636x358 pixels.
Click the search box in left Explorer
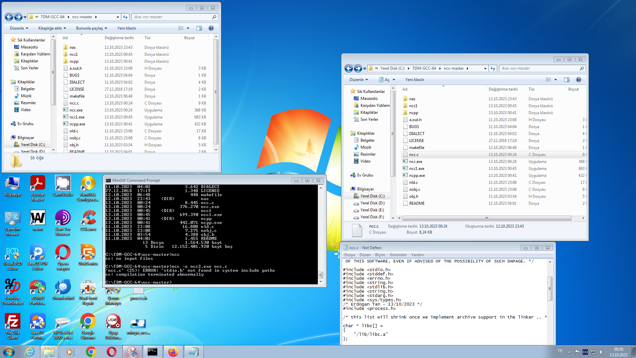click(x=172, y=17)
